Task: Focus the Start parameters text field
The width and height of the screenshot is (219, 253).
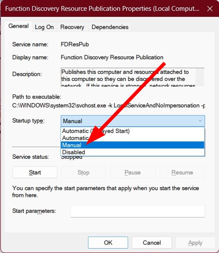Action: (138, 211)
